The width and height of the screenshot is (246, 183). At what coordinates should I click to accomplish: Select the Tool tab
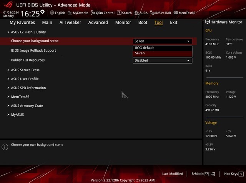tap(159, 22)
